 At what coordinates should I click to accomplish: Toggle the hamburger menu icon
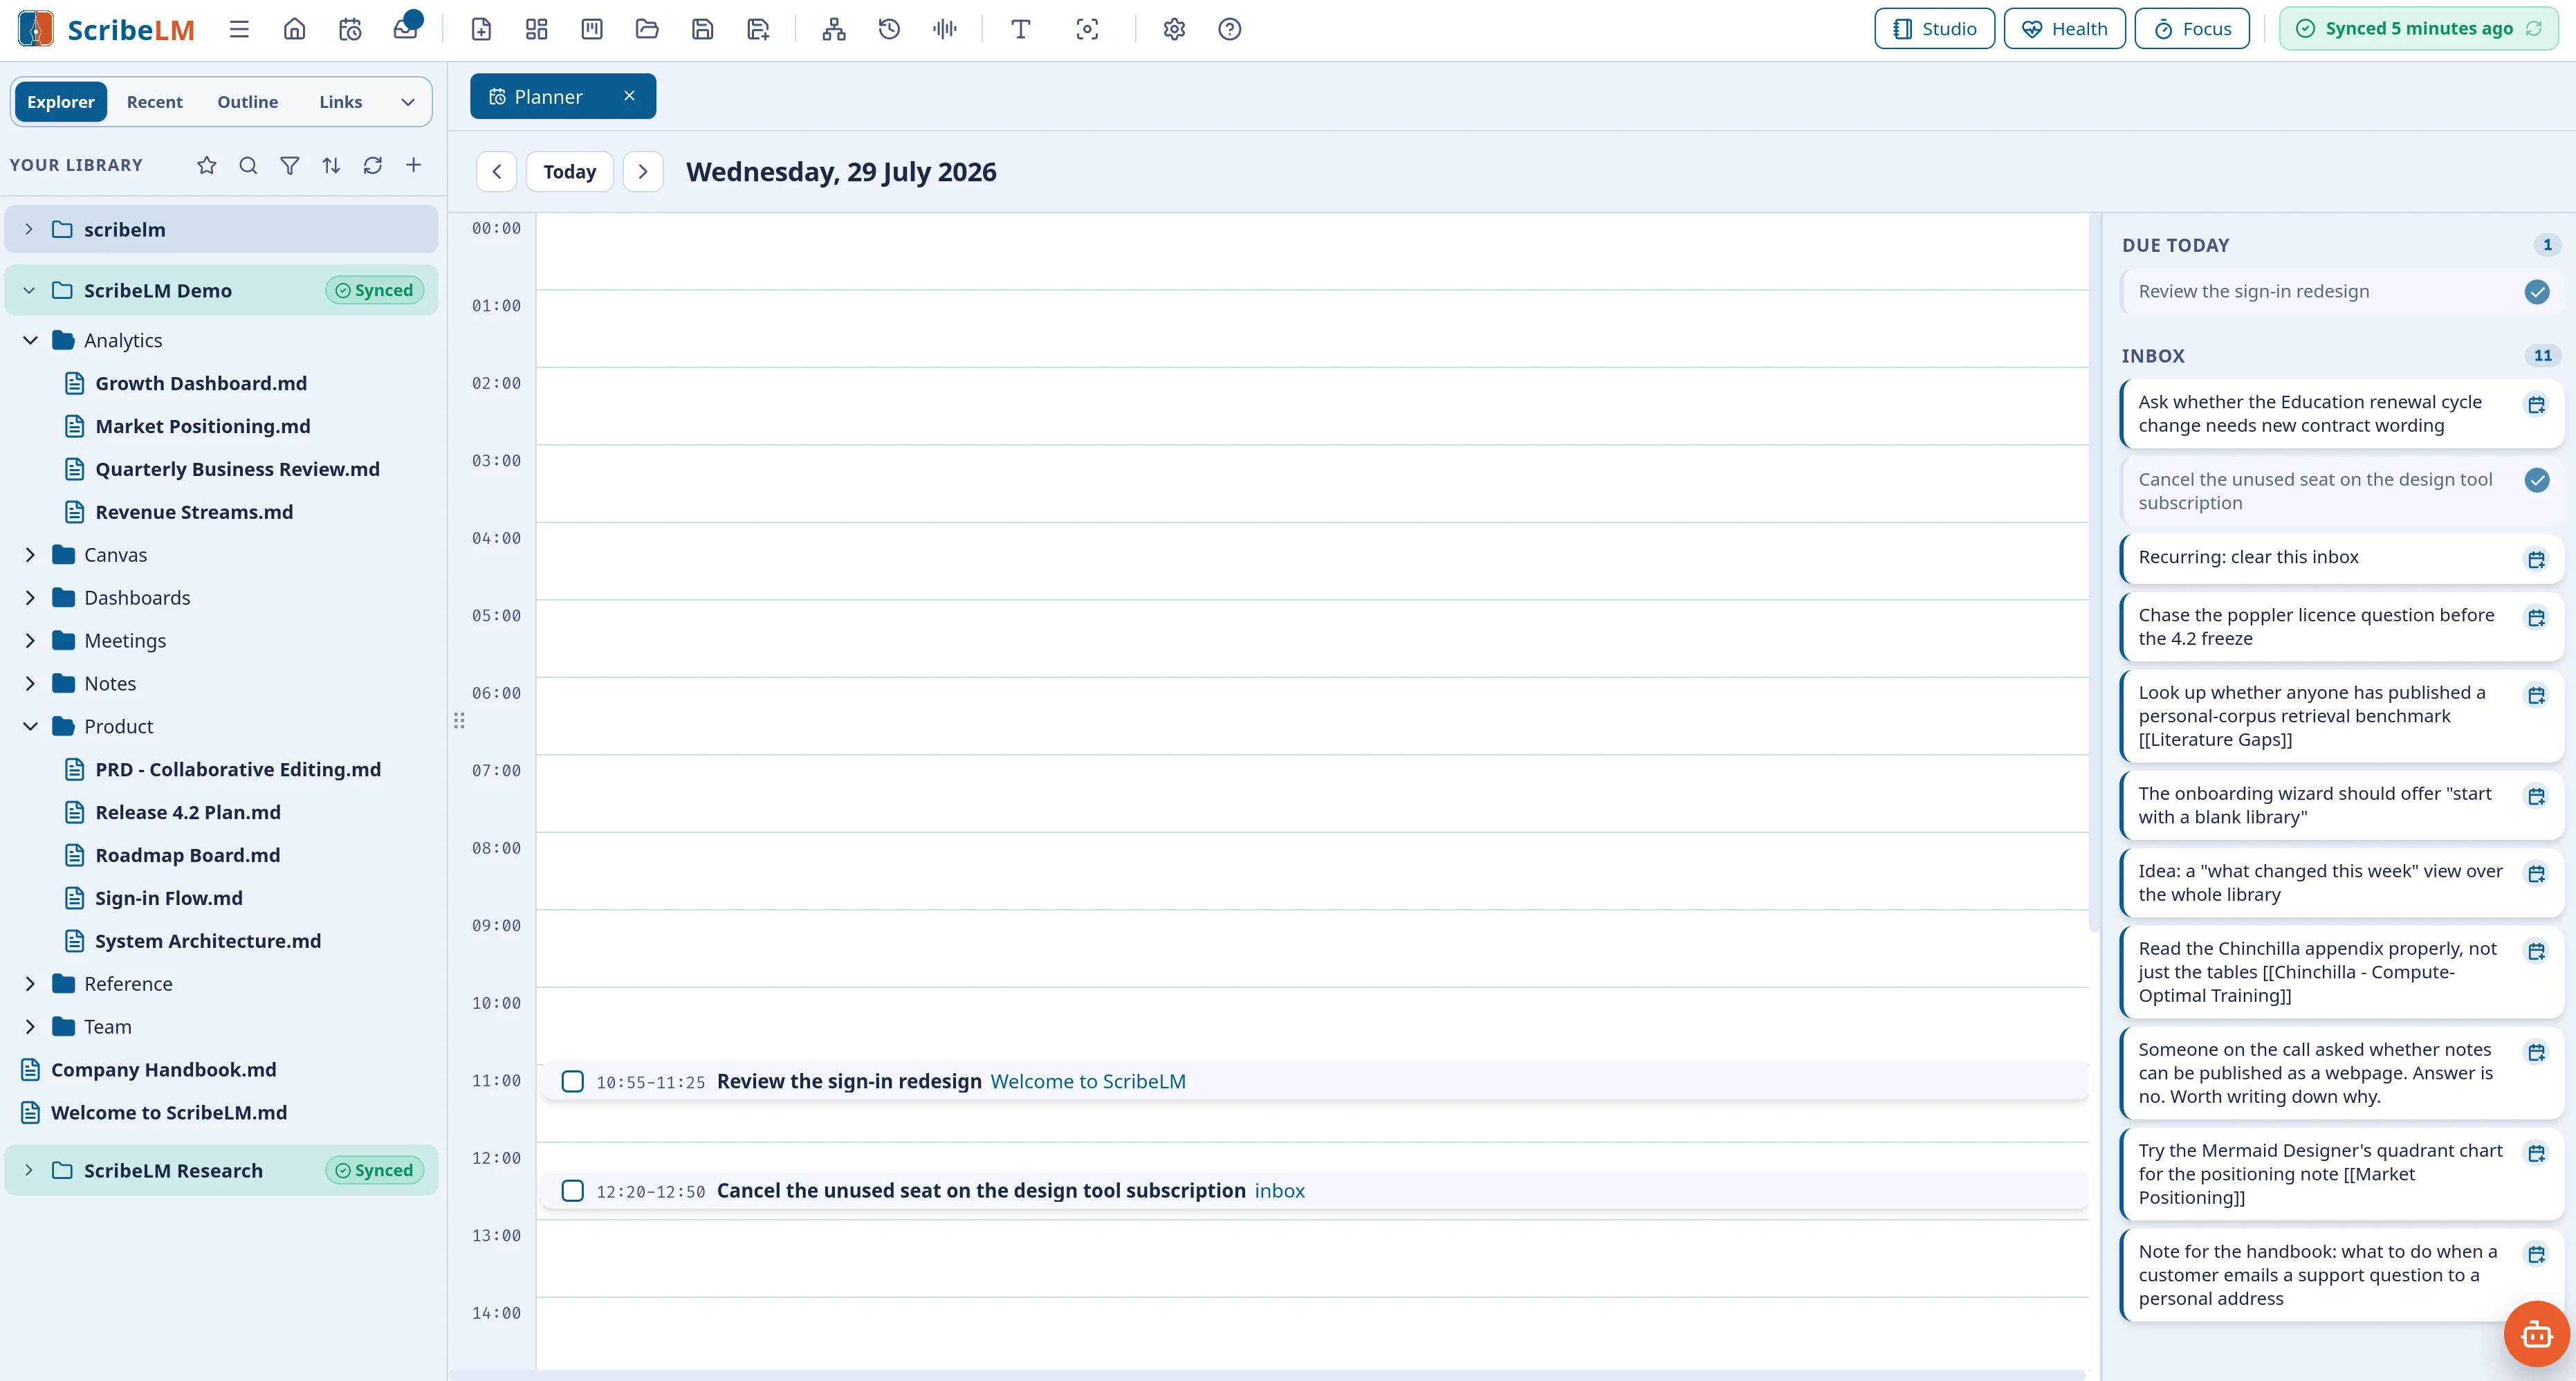tap(239, 29)
